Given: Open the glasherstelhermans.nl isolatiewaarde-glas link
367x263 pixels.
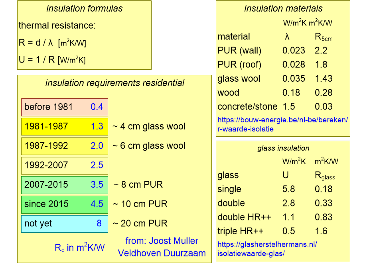Looking at the screenshot, I should point(267,249).
